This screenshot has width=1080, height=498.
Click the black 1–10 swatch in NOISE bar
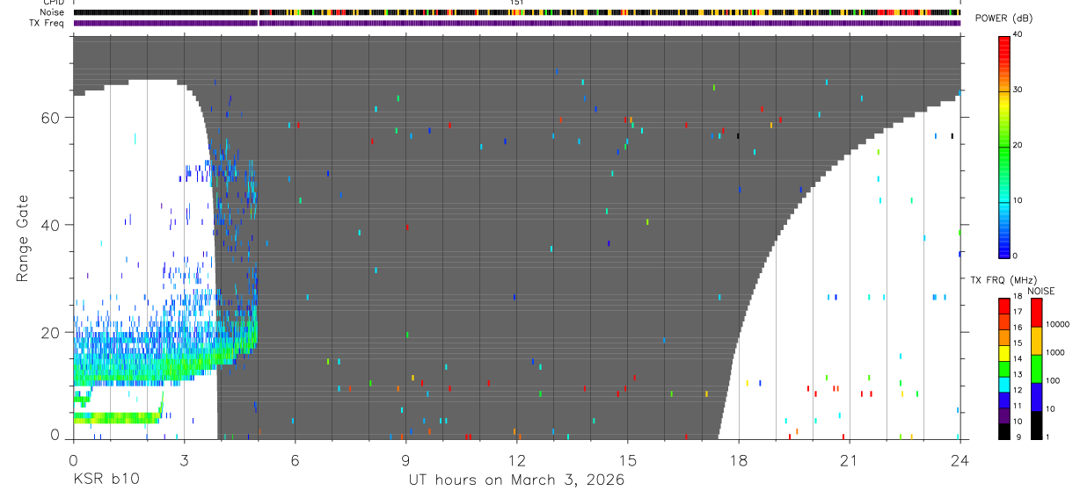pos(1037,425)
